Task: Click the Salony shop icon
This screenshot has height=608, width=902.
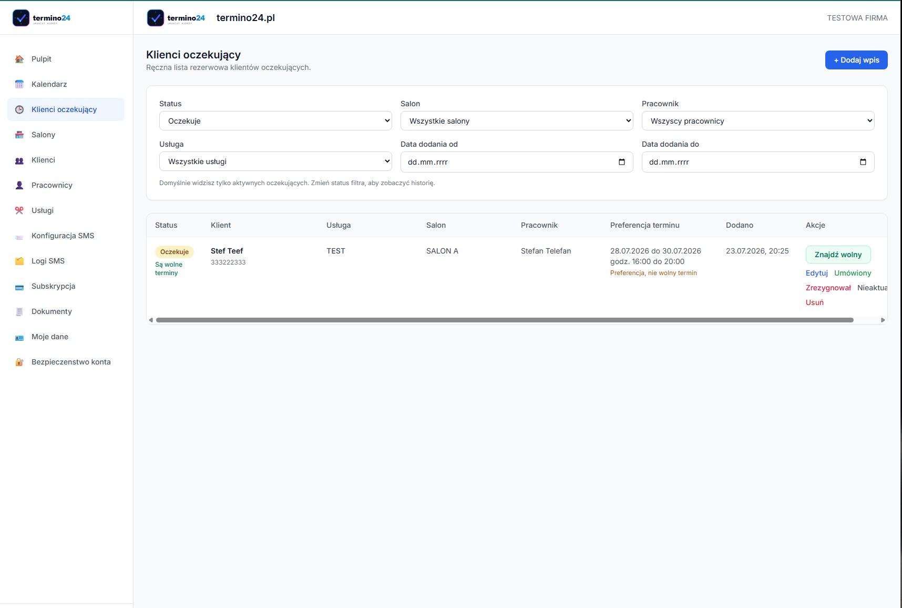Action: [x=19, y=135]
